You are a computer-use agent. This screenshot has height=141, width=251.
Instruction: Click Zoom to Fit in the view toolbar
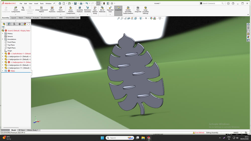118,18
